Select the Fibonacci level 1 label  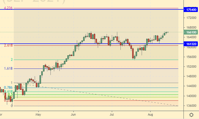12,83
